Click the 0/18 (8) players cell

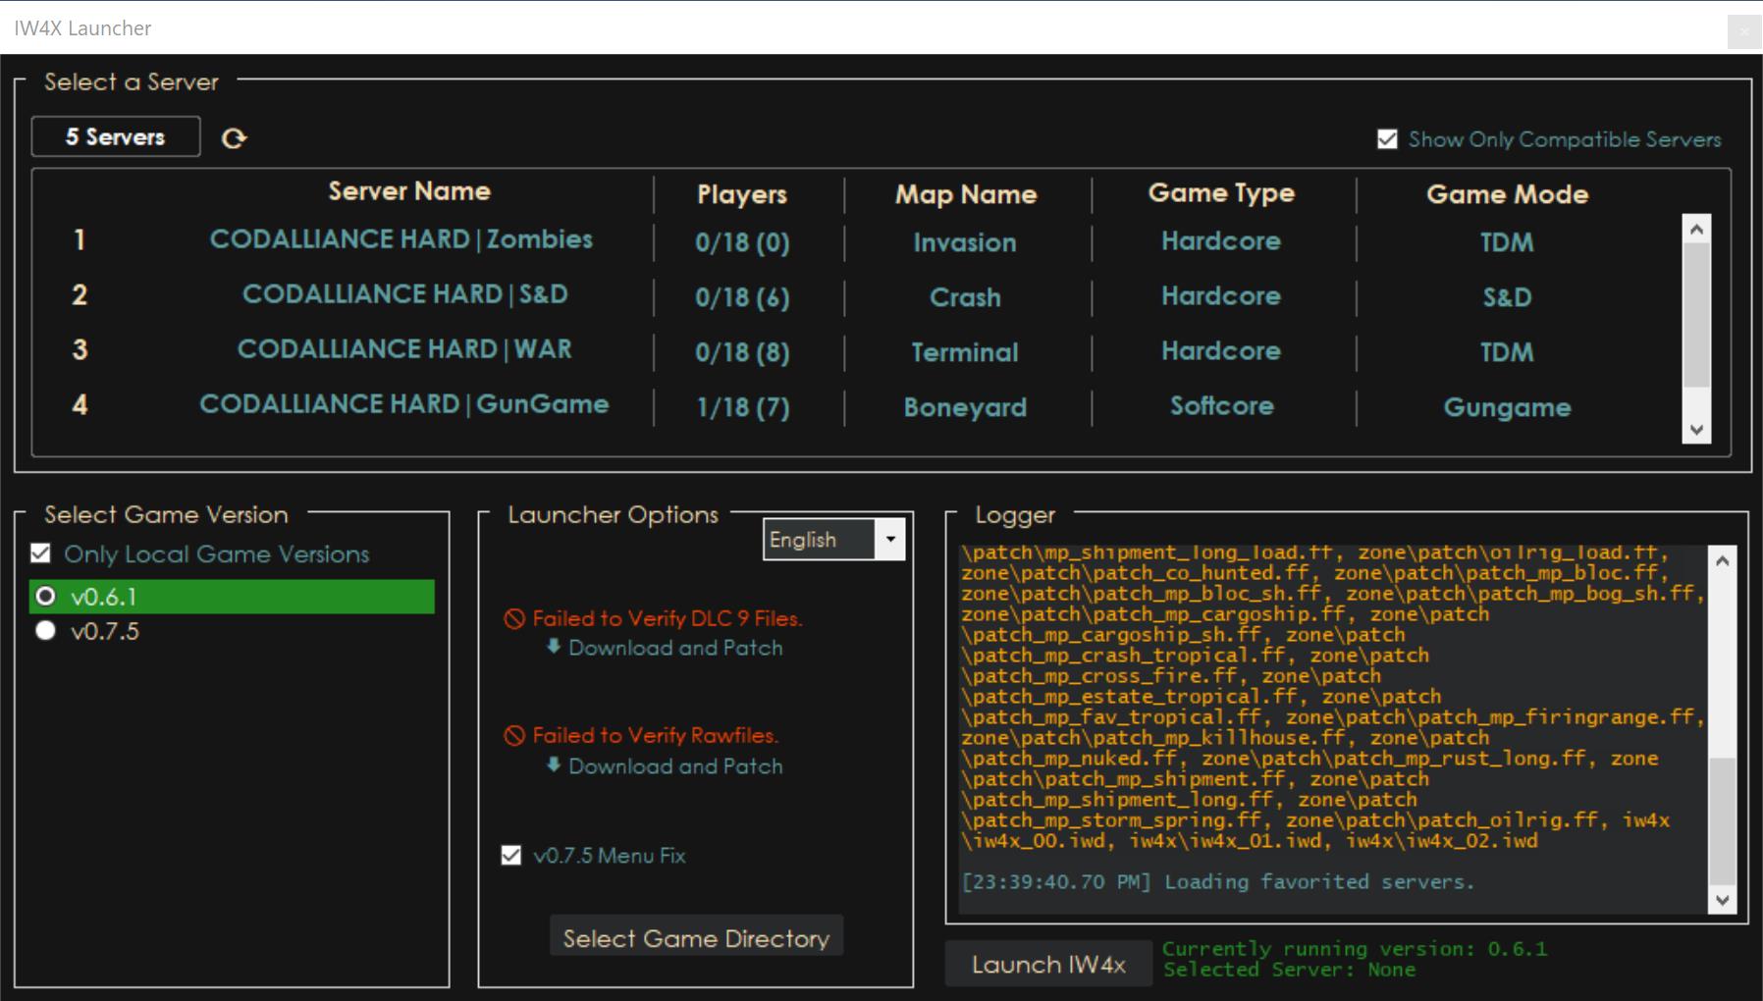(742, 352)
